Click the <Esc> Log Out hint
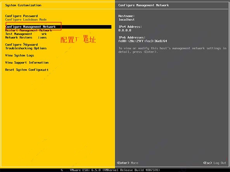The image size is (230, 172). [214, 163]
